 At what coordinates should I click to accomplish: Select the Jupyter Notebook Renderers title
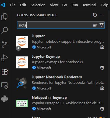tap(57, 77)
